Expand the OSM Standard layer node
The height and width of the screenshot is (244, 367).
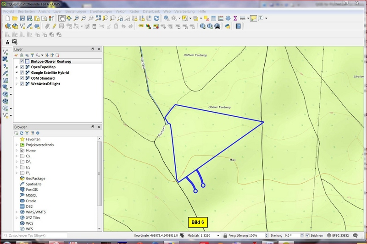(17, 78)
